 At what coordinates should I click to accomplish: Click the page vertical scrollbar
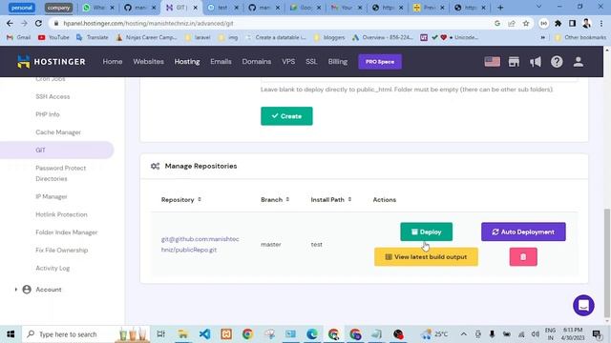point(607,263)
